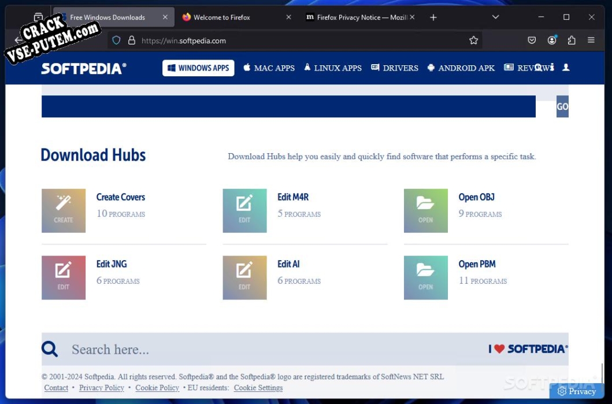Image resolution: width=612 pixels, height=404 pixels.
Task: Open the Drivers navigation section
Action: [394, 68]
